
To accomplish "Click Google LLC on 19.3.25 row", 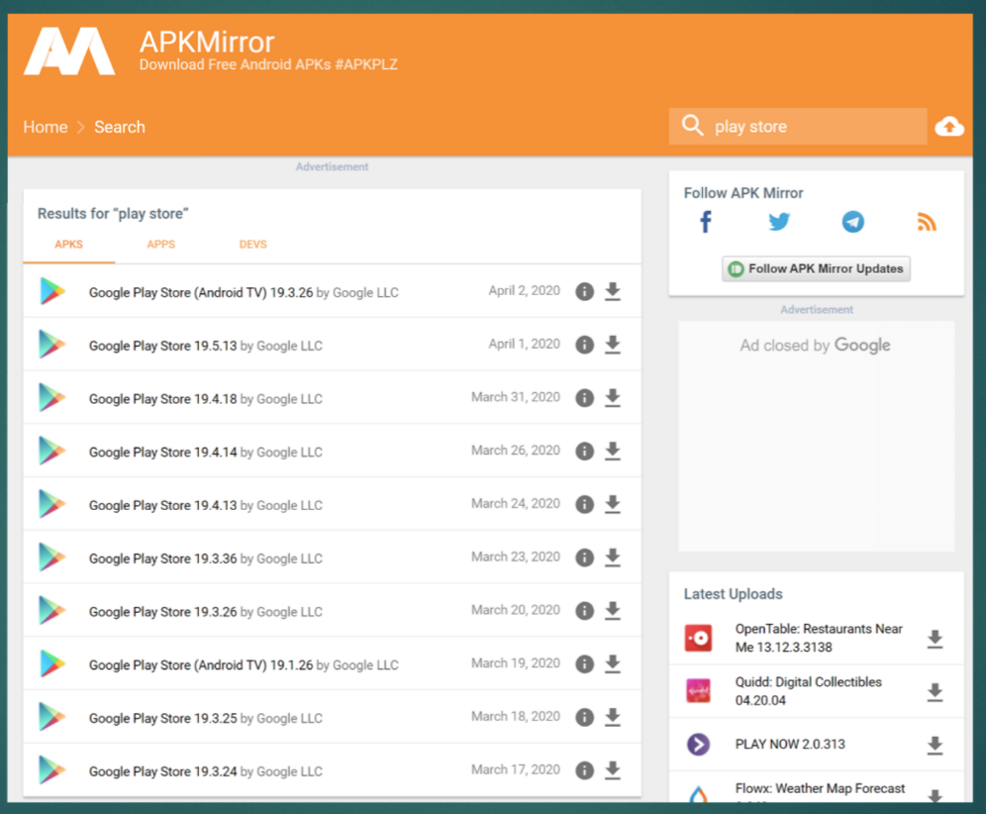I will [x=289, y=718].
